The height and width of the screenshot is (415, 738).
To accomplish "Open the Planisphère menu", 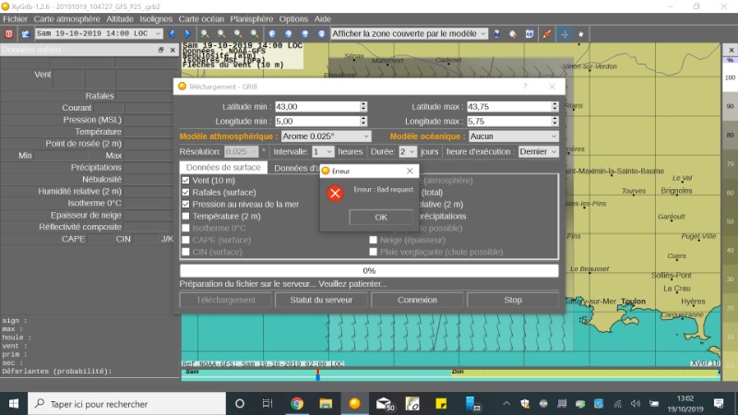I will (x=251, y=18).
